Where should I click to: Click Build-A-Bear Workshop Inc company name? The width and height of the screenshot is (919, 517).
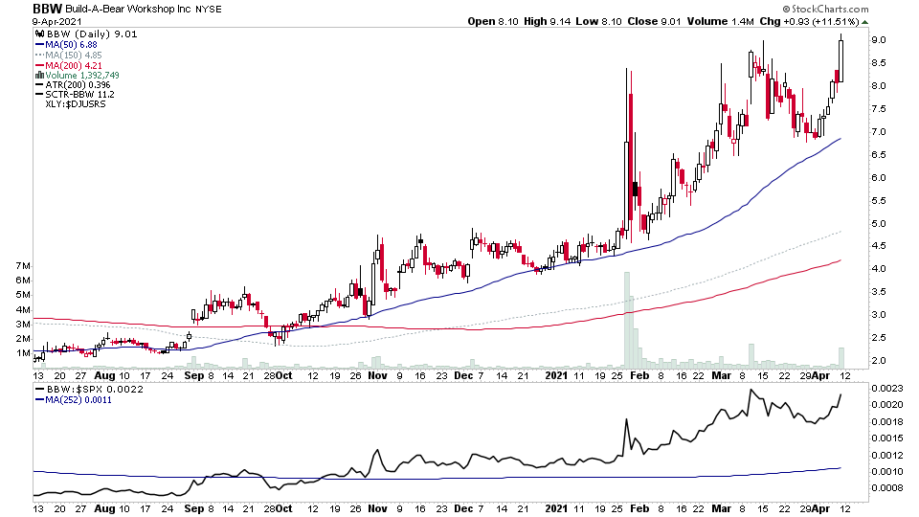point(129,10)
